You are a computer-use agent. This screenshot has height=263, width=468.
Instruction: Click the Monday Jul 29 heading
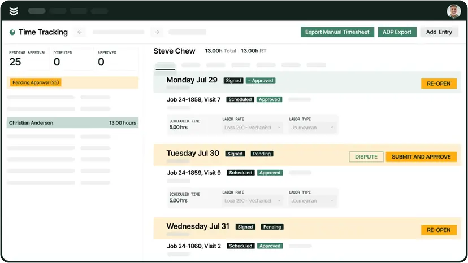click(x=192, y=80)
